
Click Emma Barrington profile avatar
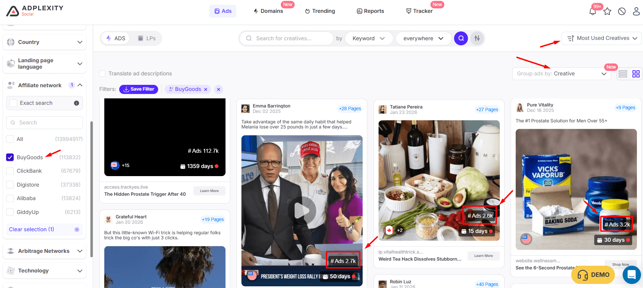tap(245, 109)
